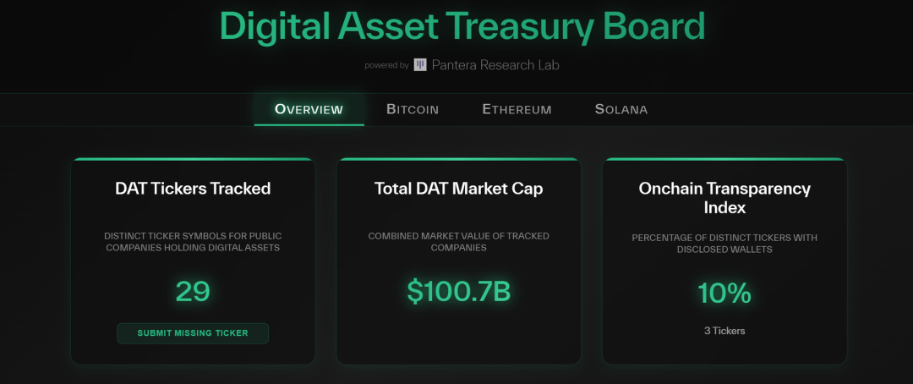Click the combined market value description text
This screenshot has width=913, height=384.
point(459,241)
